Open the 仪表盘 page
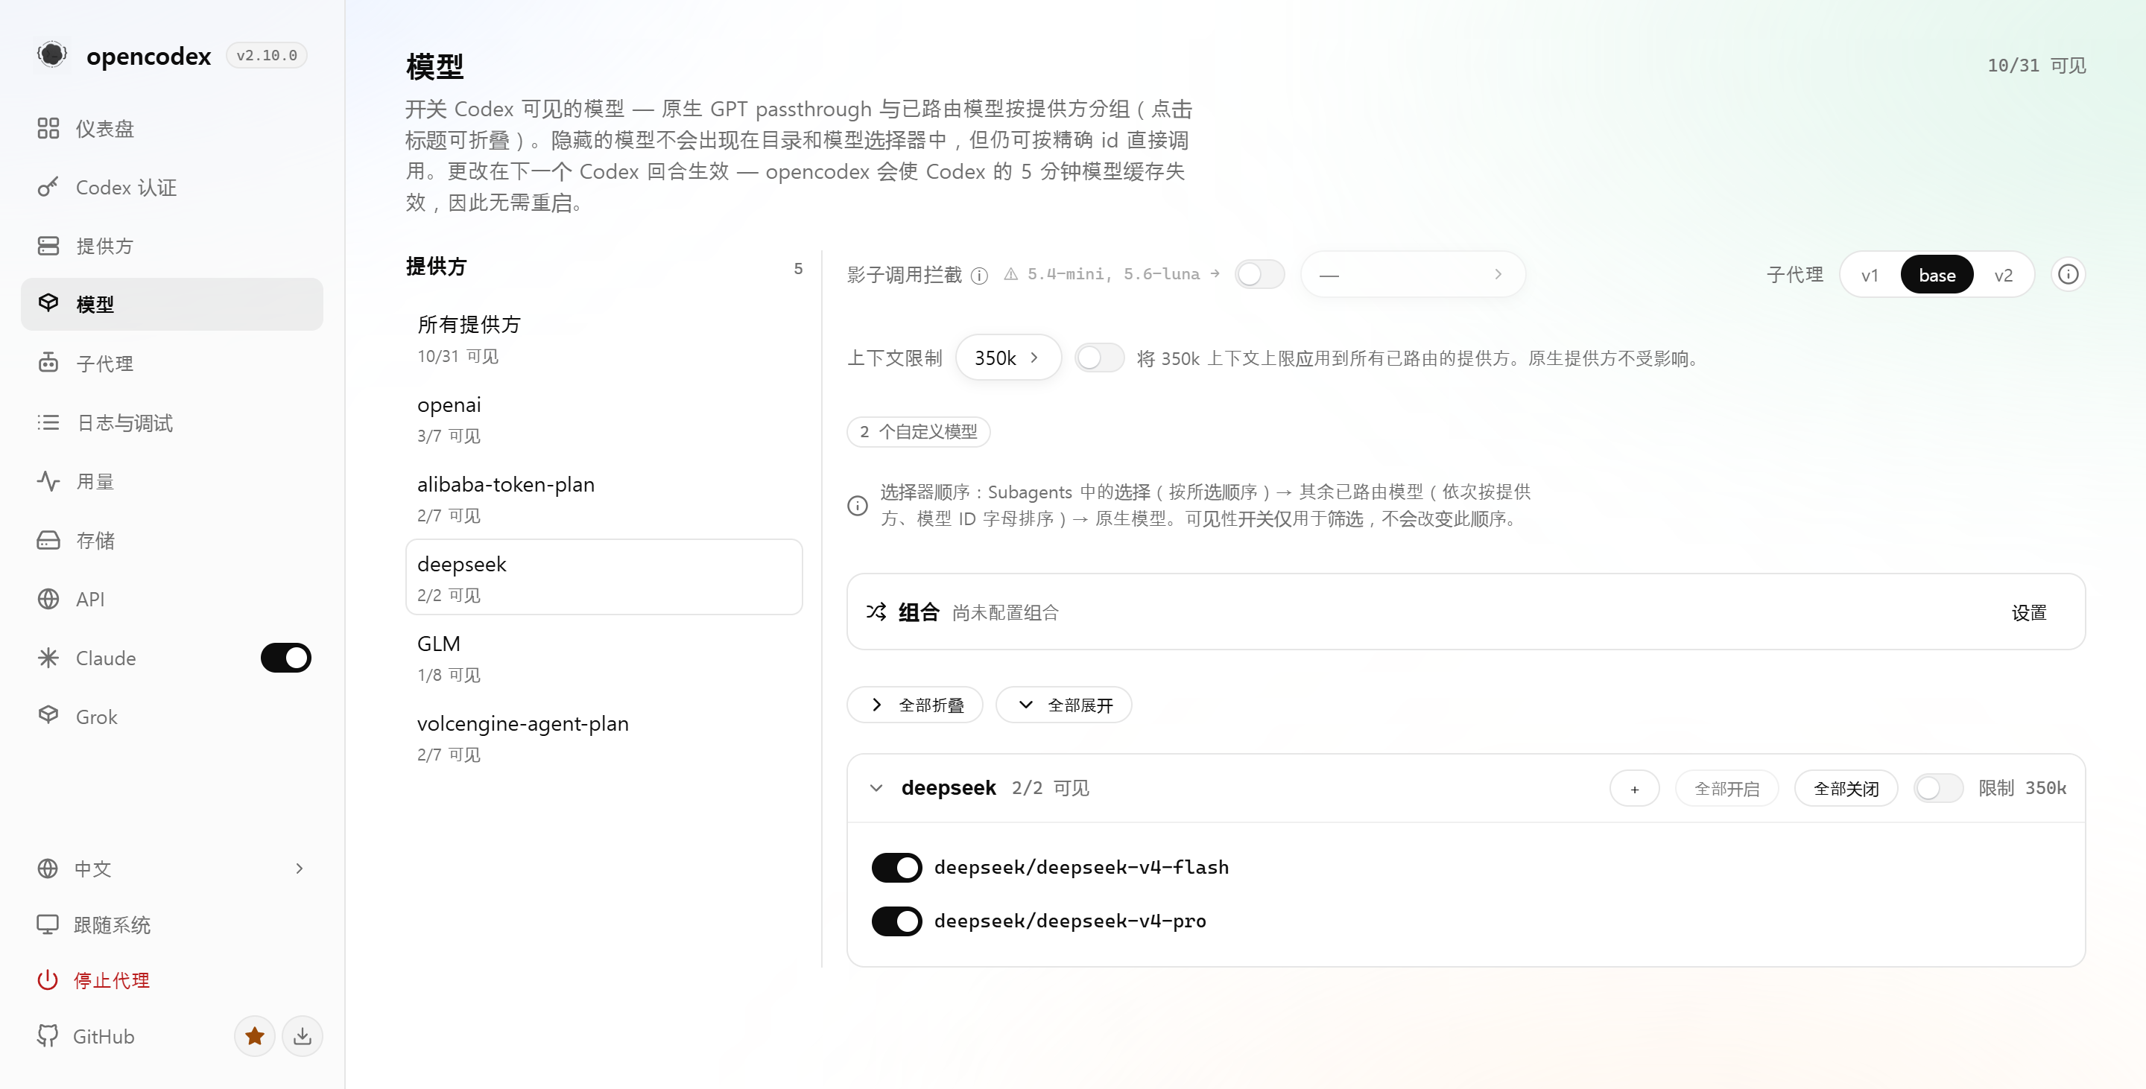The width and height of the screenshot is (2146, 1089). 171,128
